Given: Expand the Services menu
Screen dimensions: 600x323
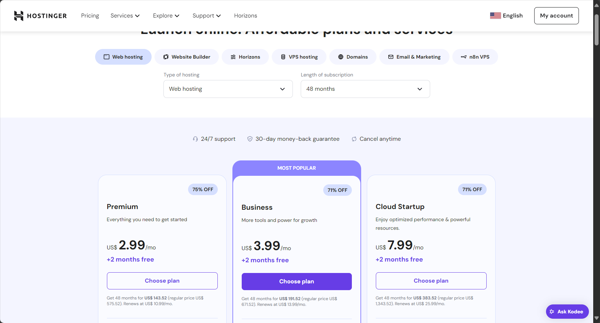Looking at the screenshot, I should [125, 16].
